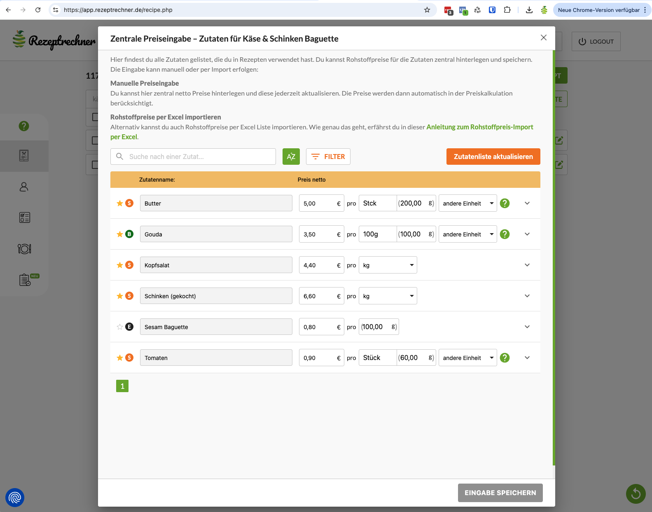
Task: Open the Kopfsalat unit dropdown showing kg
Action: pos(388,265)
